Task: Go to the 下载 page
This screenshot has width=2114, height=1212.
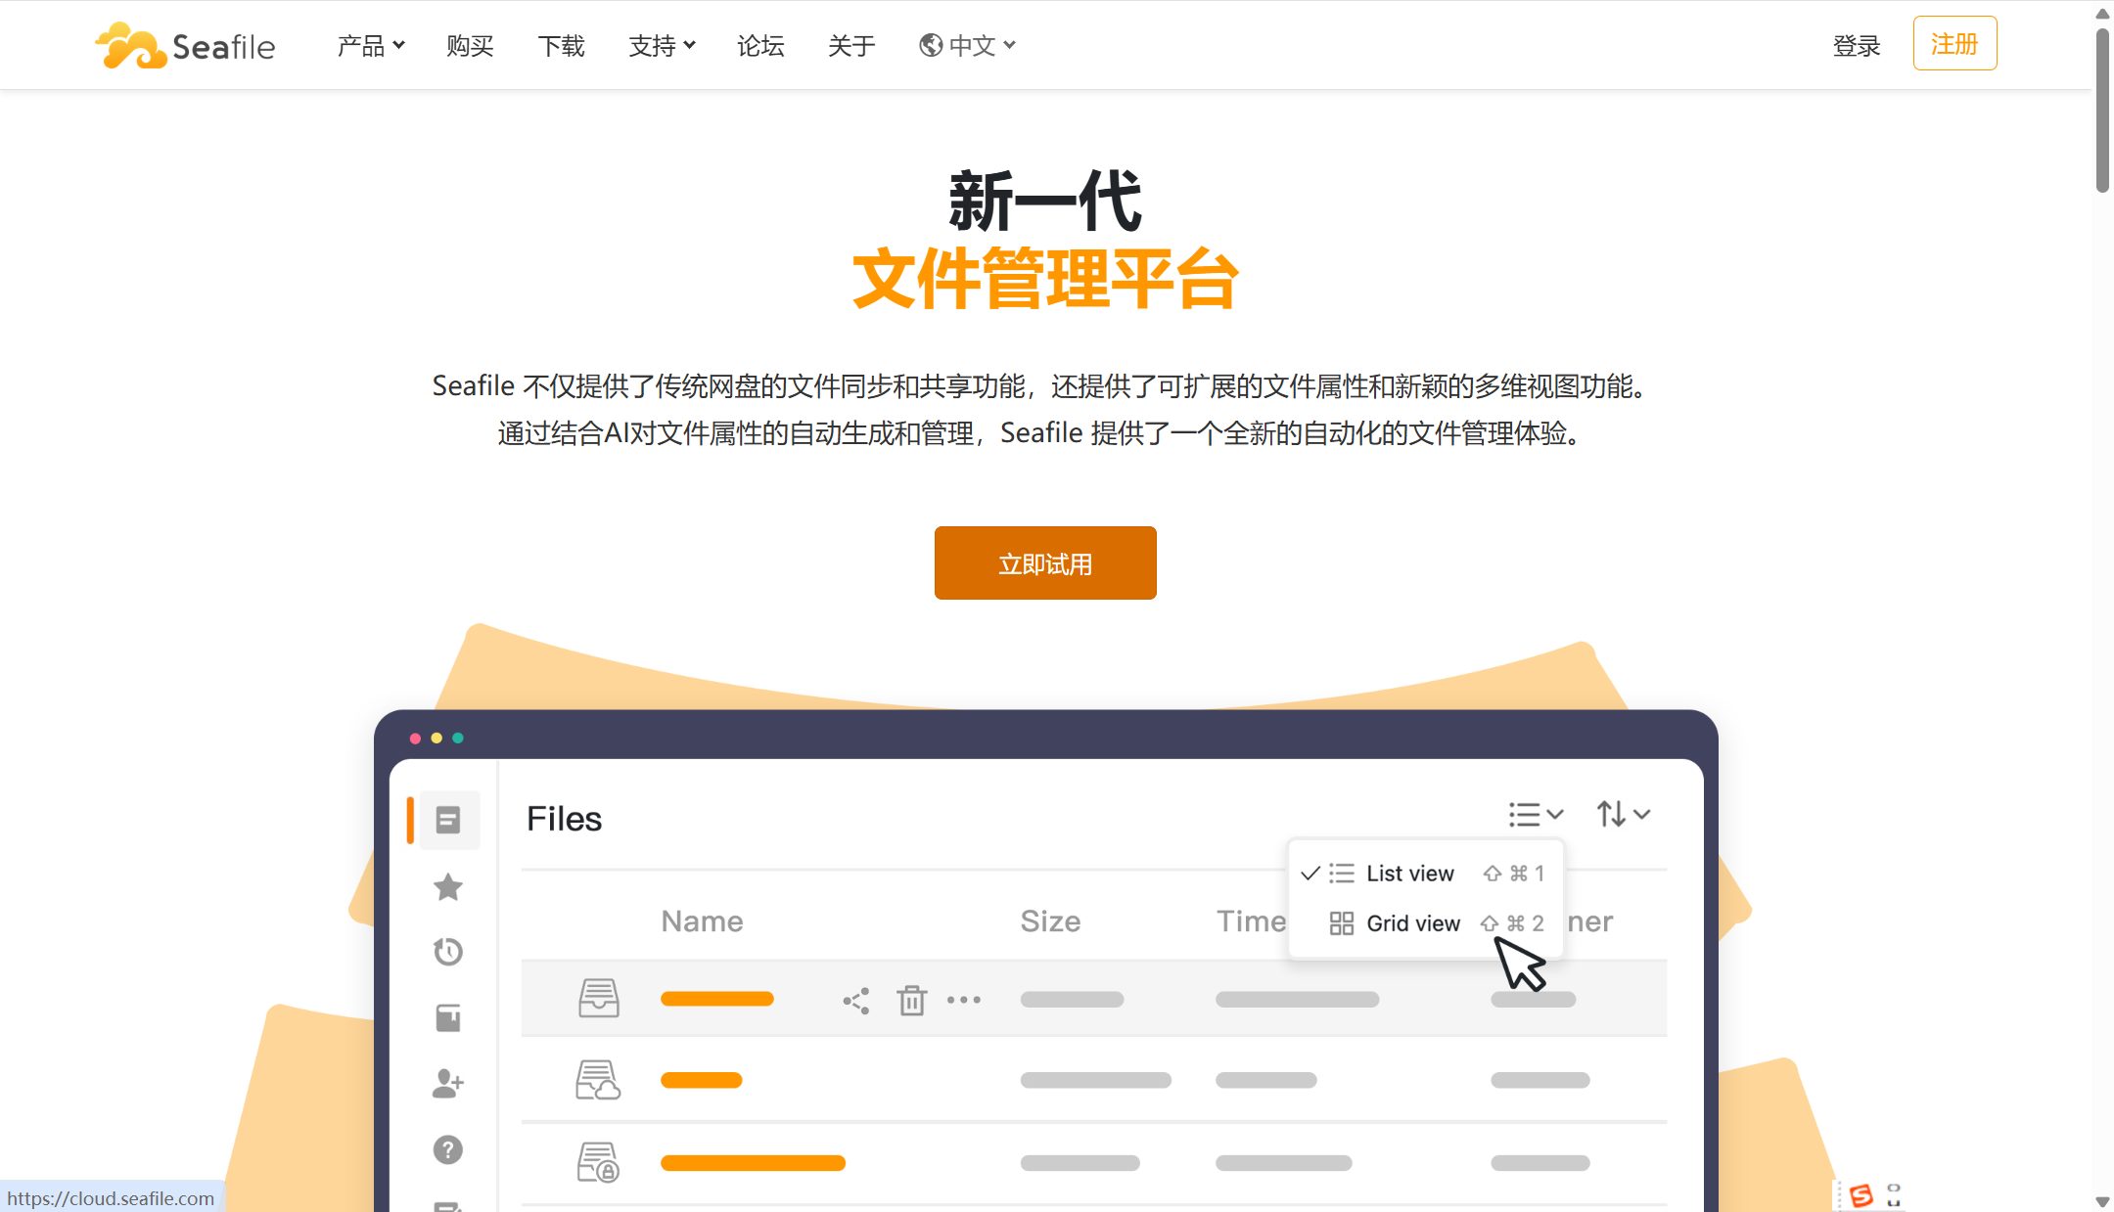Action: [561, 45]
